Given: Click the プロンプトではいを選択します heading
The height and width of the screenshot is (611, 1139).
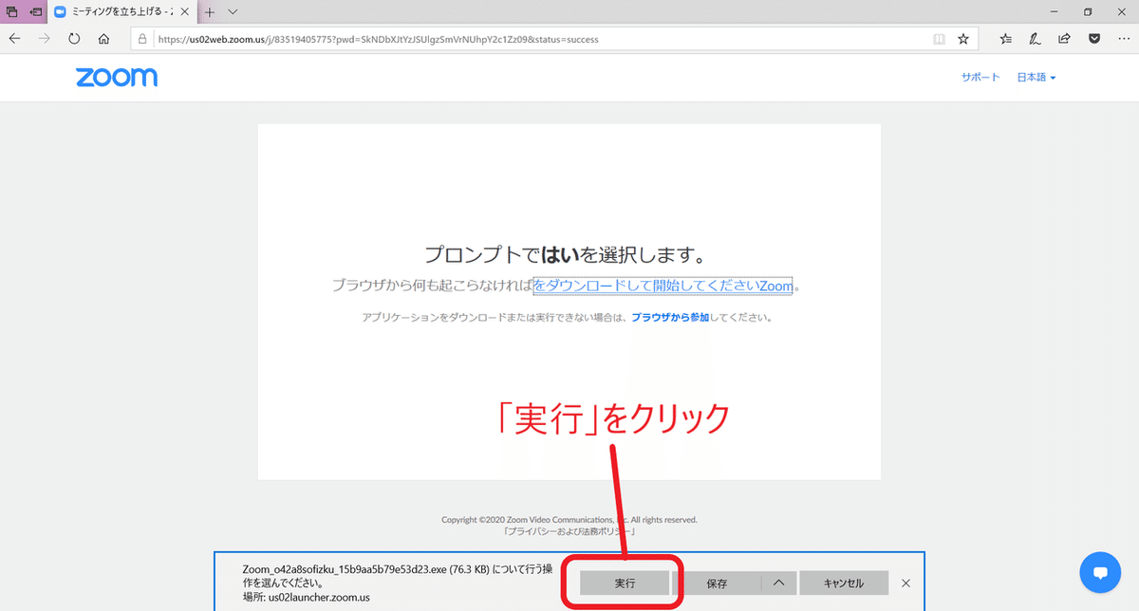Looking at the screenshot, I should [x=569, y=254].
